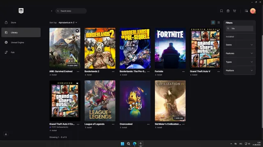Open options menu for ARK: Survival Evolved
The width and height of the screenshot is (263, 147).
(x=78, y=71)
